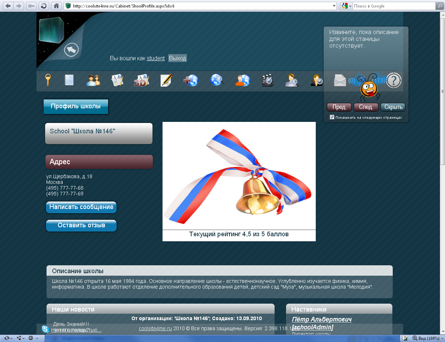Switch to the 'Профиль школы' tab
The image size is (445, 342).
(76, 106)
